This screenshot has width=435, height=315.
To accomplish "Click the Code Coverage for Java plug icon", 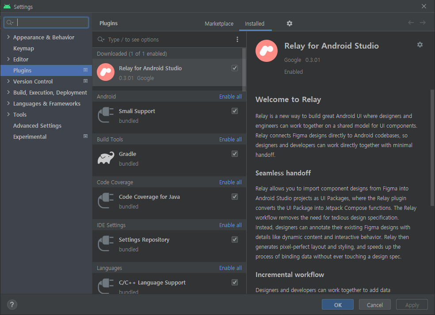I will [106, 201].
